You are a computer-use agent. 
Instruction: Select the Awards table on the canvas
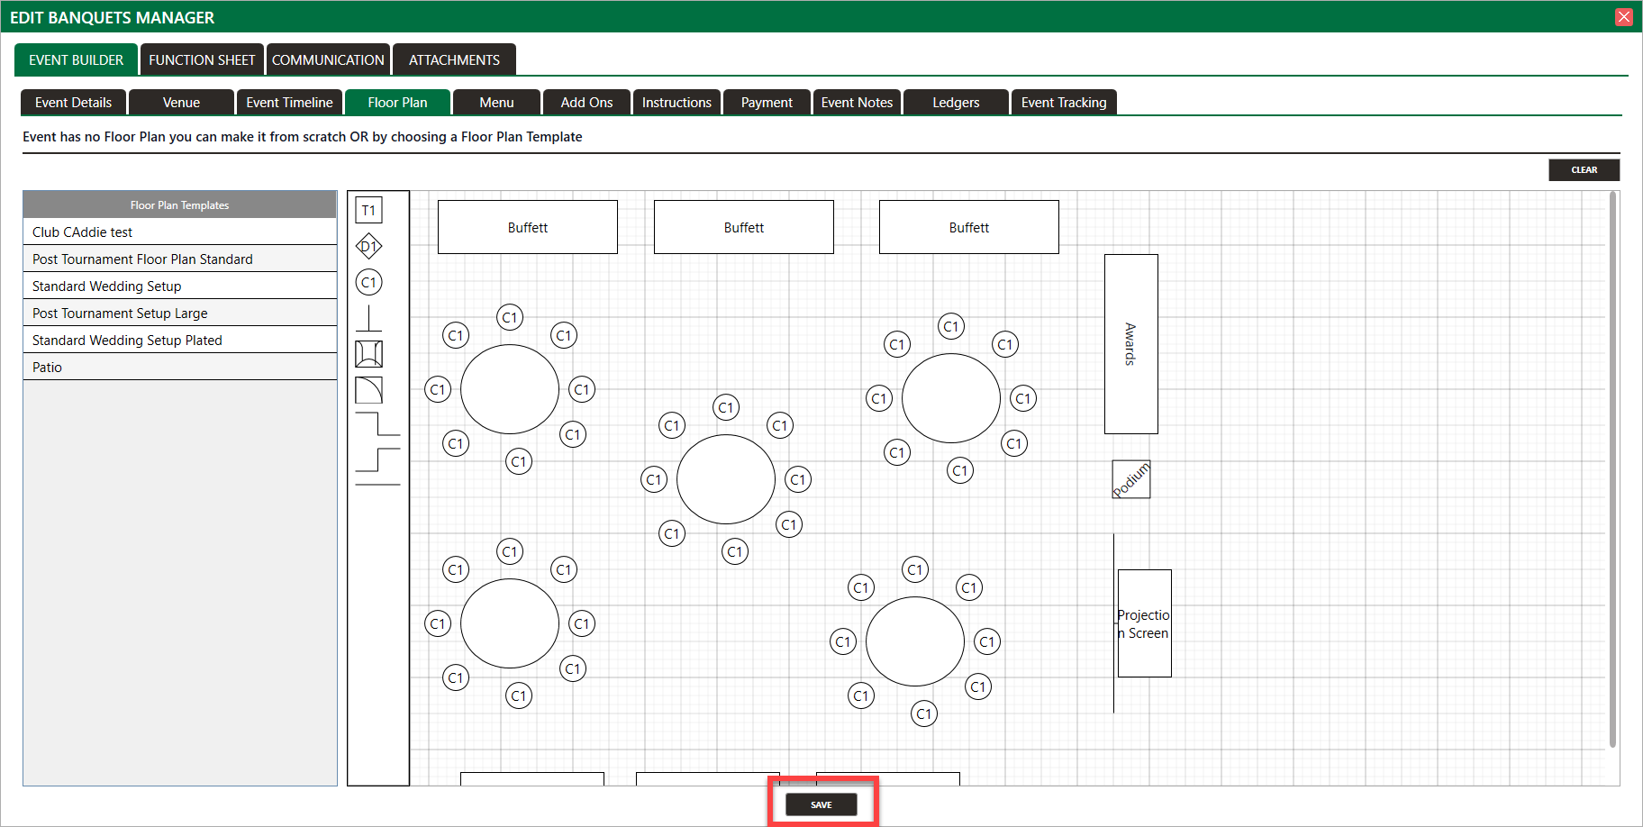pyautogui.click(x=1130, y=343)
